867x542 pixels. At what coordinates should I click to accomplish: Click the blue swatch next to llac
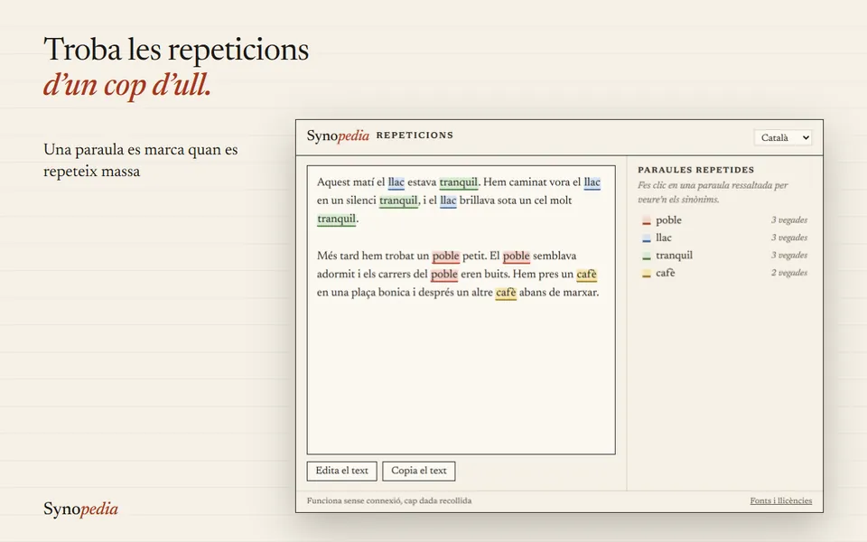647,238
